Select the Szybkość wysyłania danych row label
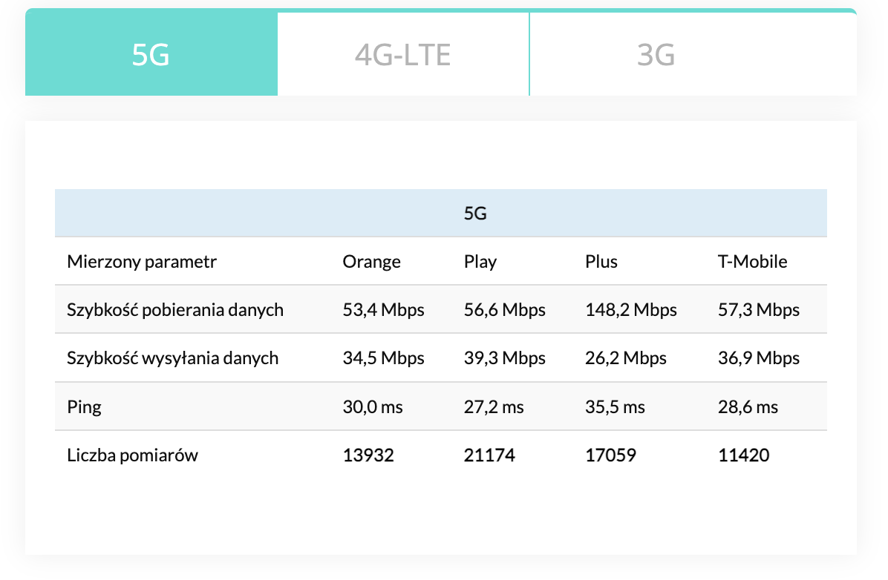The image size is (888, 580). point(173,358)
